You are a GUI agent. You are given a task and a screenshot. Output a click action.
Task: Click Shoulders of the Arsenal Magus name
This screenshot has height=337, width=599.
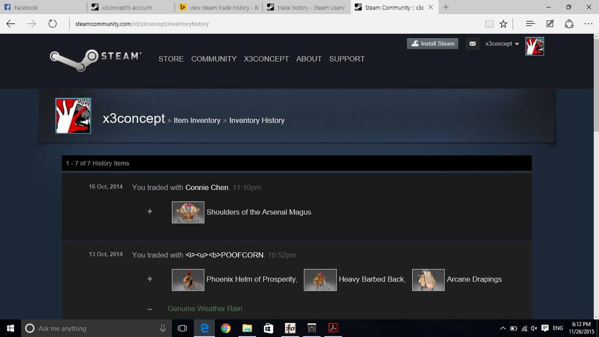[x=259, y=212]
